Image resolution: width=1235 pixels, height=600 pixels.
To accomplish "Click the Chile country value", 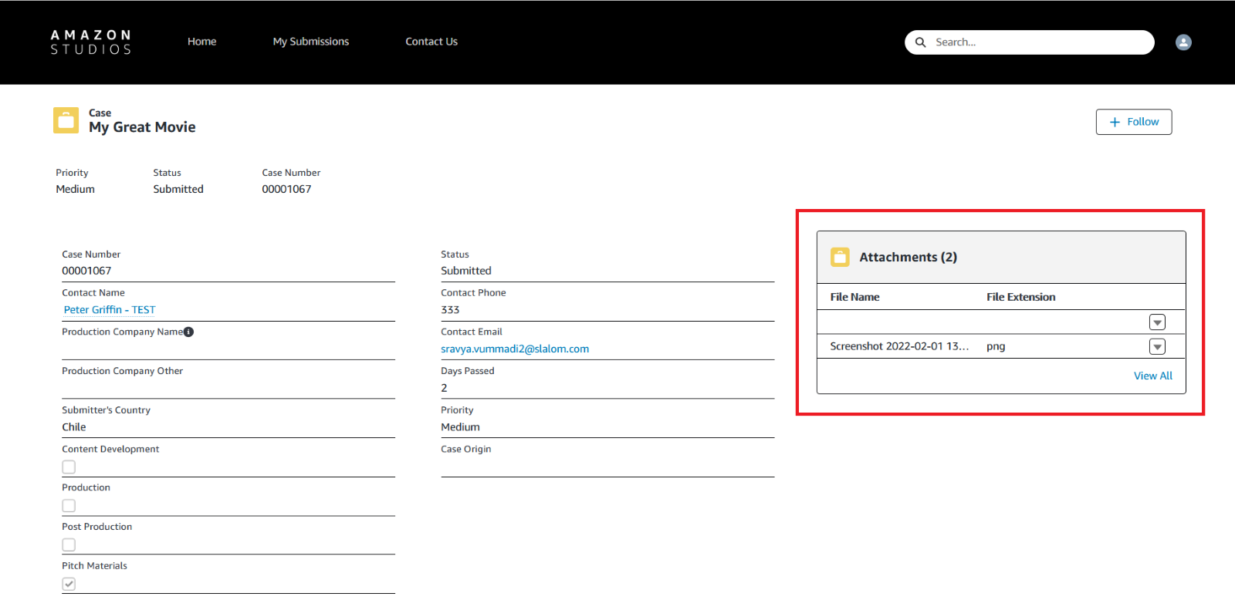I will click(74, 426).
